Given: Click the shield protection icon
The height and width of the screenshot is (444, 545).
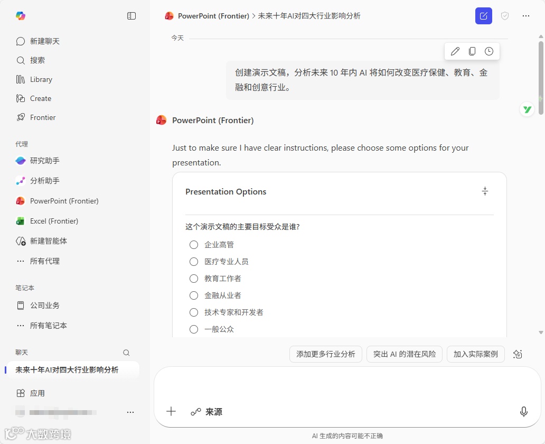Looking at the screenshot, I should [x=505, y=16].
